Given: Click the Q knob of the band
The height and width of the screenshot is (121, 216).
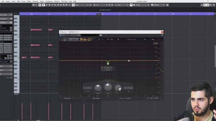Looking at the screenshot, I should [x=118, y=88].
